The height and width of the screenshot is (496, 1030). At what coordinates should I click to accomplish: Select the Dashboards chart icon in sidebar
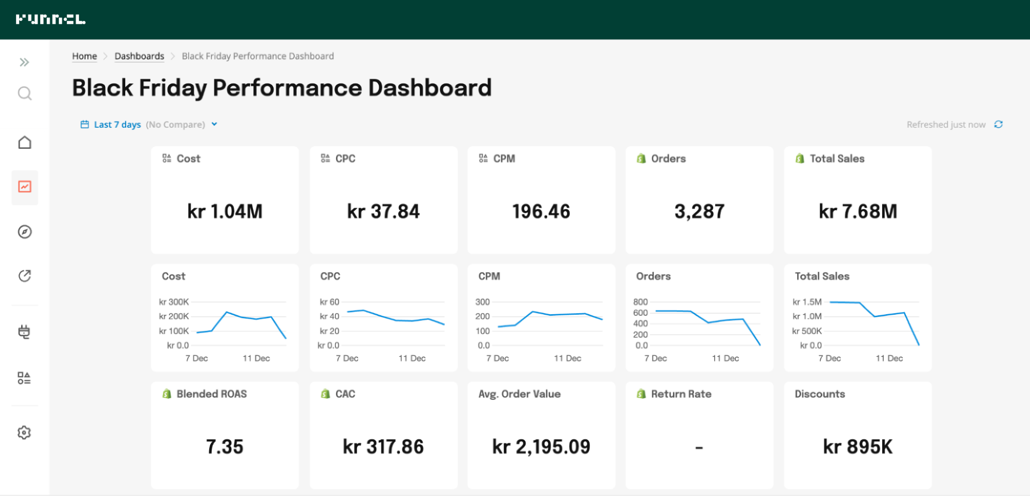25,186
